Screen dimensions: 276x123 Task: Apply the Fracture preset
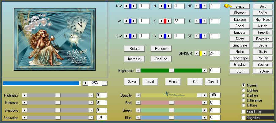pyautogui.click(x=263, y=71)
